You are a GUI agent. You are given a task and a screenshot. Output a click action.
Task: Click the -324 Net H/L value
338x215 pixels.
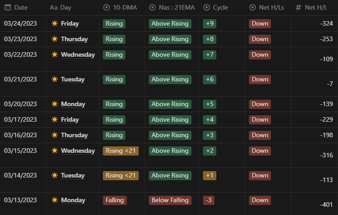pos(327,23)
